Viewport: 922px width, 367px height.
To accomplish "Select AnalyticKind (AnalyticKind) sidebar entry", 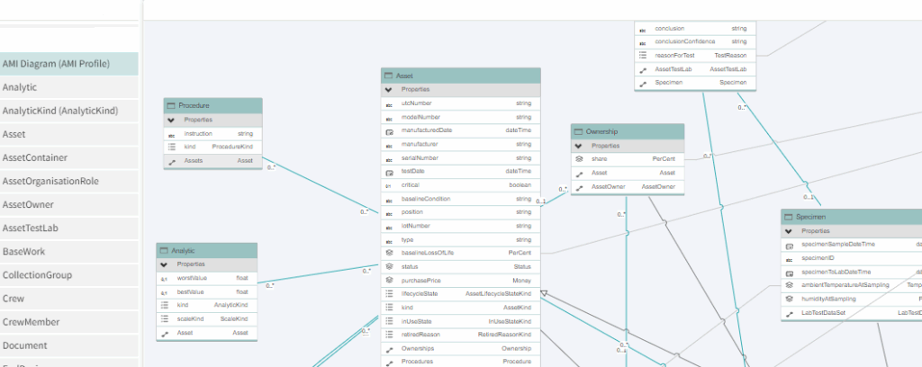I will click(68, 111).
